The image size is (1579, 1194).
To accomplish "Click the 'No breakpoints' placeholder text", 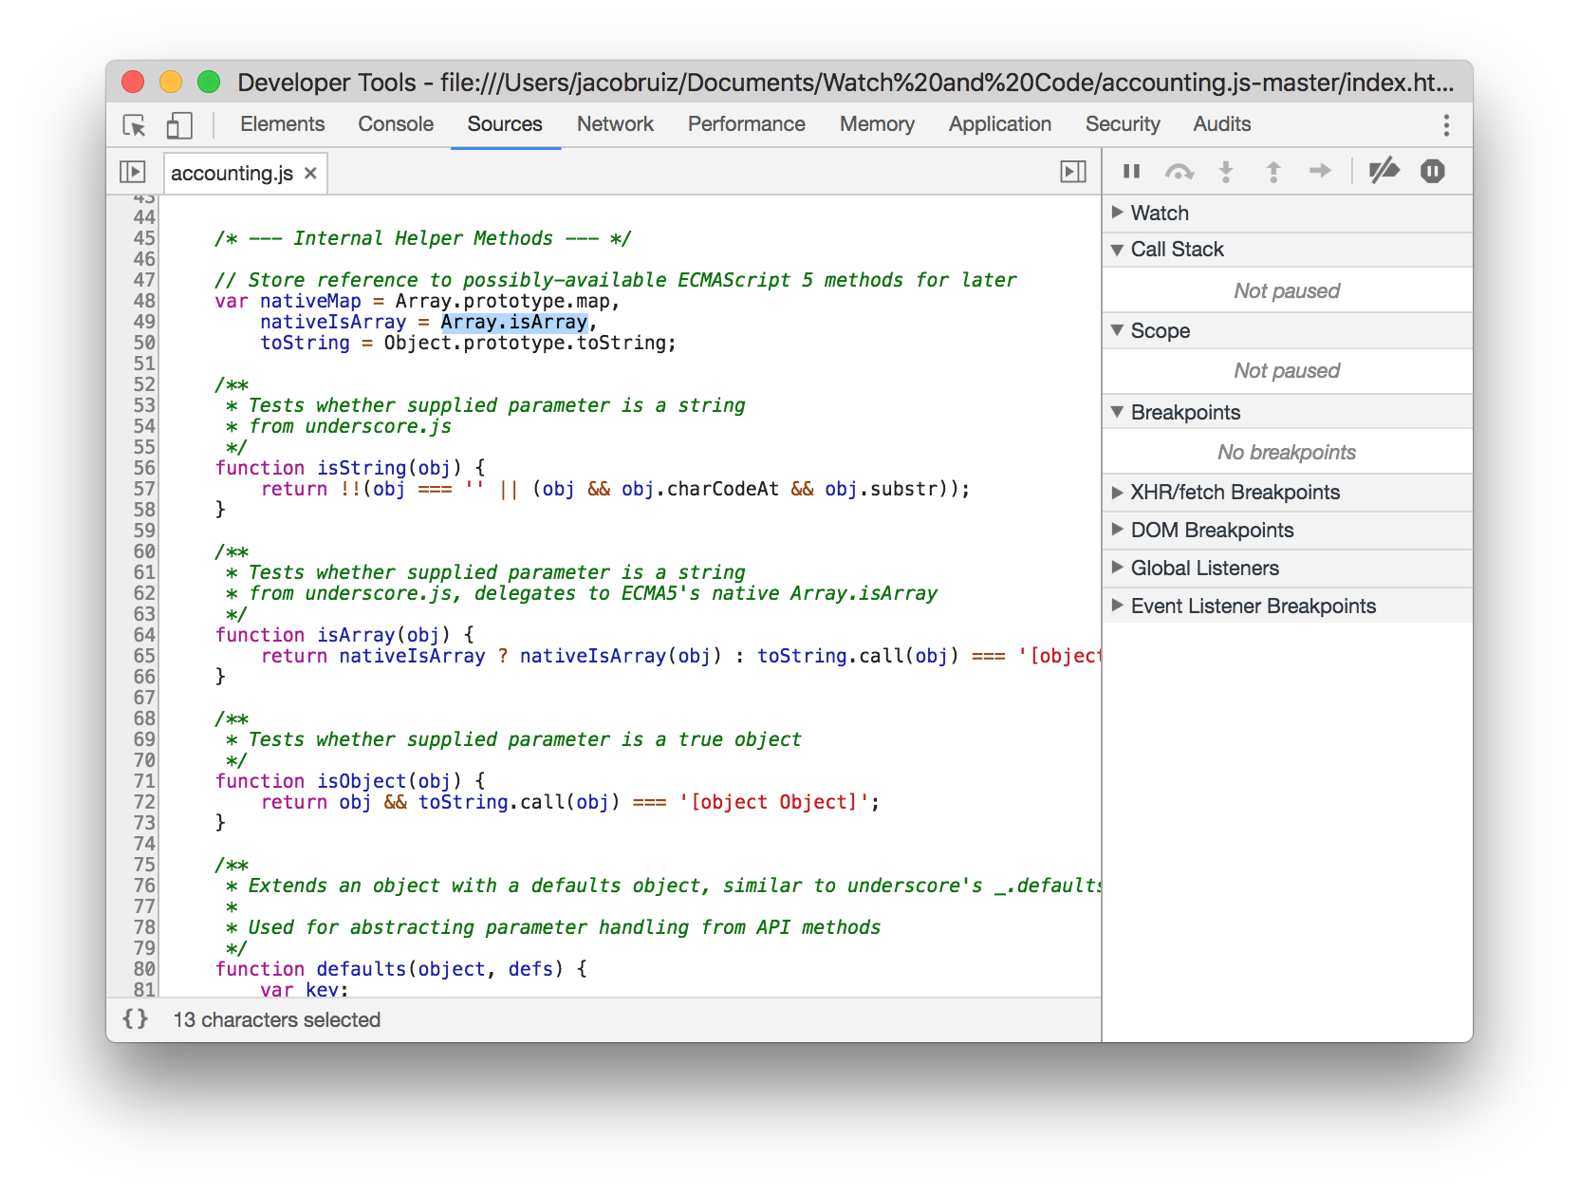I will [1287, 453].
